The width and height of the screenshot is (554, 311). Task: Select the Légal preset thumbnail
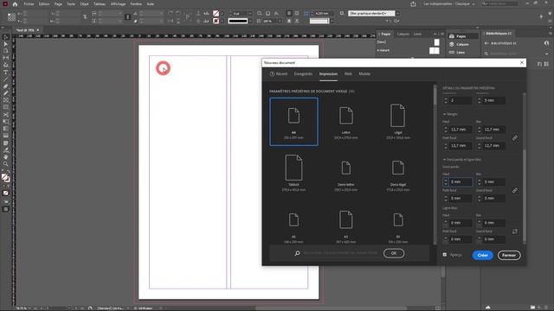coord(398,122)
